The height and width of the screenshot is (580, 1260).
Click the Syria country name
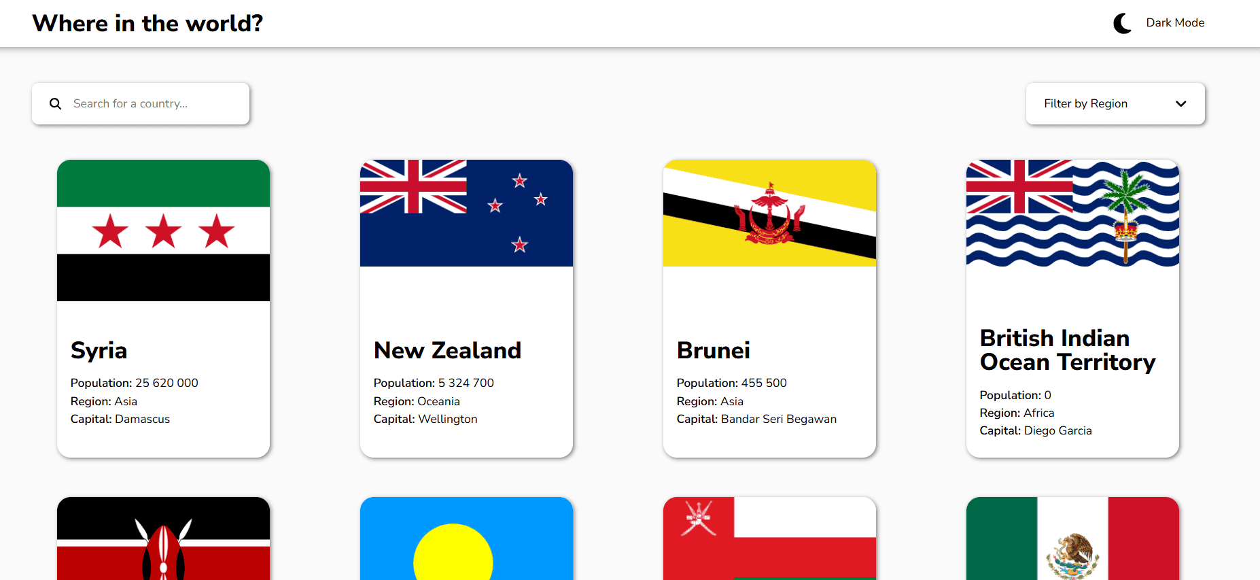point(99,351)
